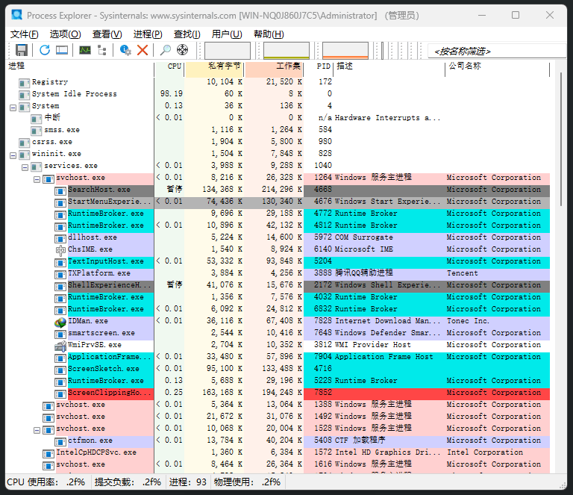Image resolution: width=573 pixels, height=495 pixels.
Task: Click the crosshair find-window target icon
Action: click(182, 50)
